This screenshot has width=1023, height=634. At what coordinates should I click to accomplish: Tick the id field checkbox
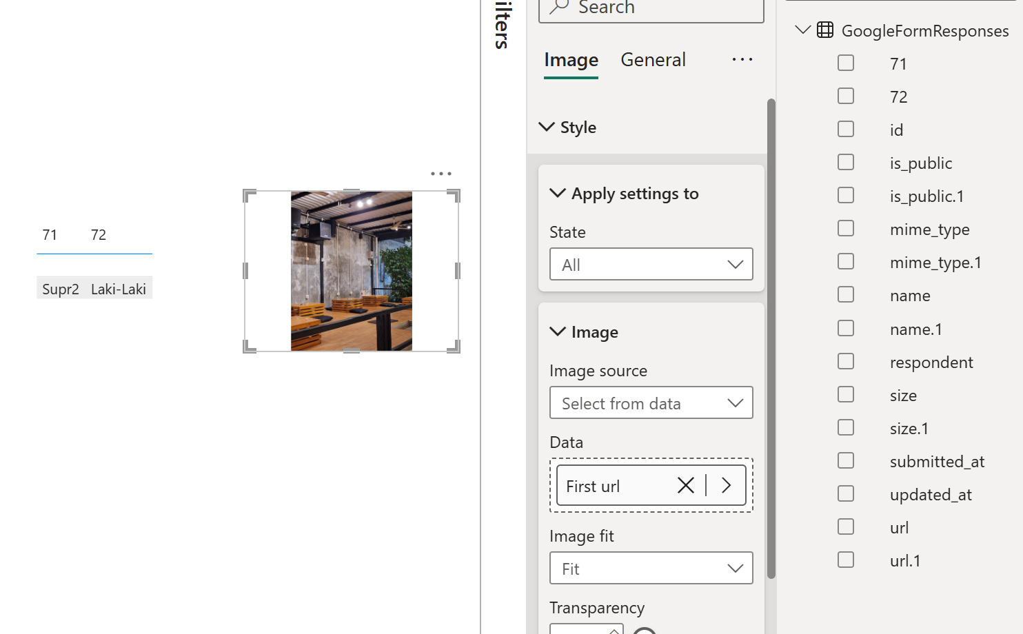[846, 129]
